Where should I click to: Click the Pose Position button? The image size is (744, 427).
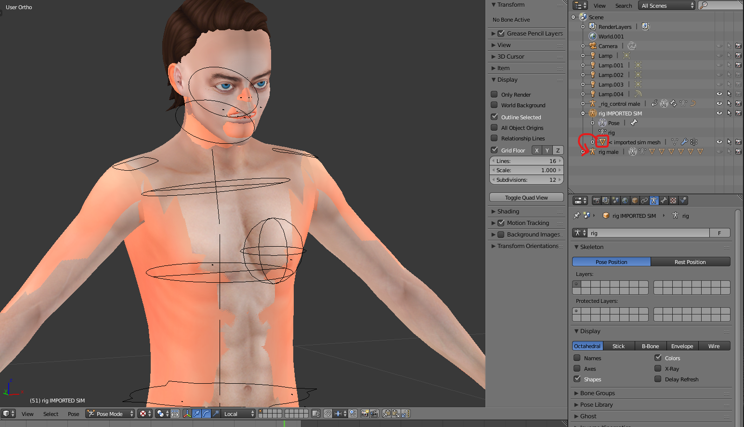pyautogui.click(x=612, y=262)
